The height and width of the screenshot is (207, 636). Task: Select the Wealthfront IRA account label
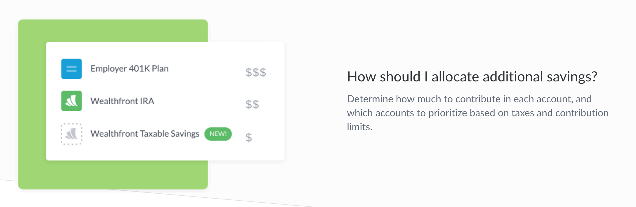[x=122, y=101]
